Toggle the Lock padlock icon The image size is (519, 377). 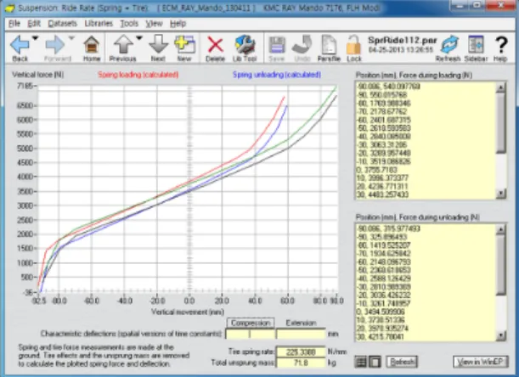coord(354,45)
